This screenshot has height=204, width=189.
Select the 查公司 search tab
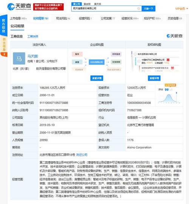pos(76,4)
